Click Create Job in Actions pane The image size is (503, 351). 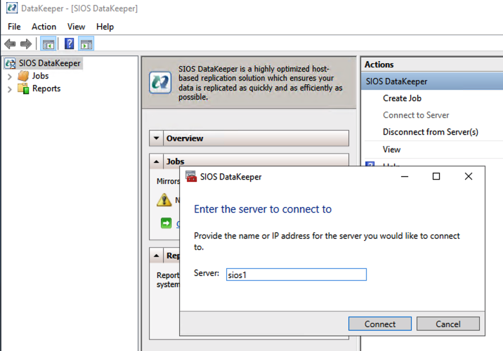[402, 98]
